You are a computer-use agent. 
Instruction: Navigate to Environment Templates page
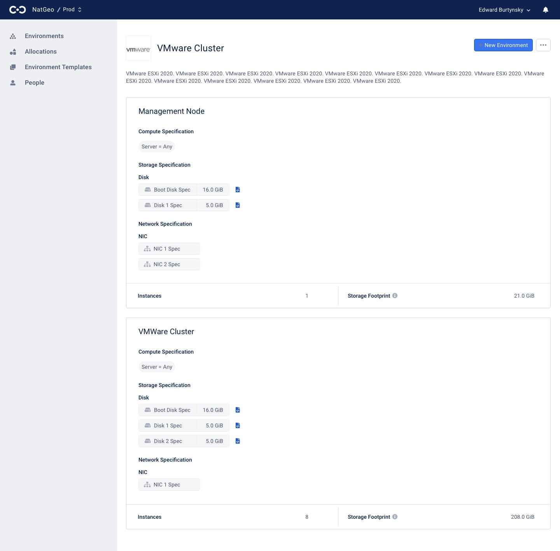58,67
